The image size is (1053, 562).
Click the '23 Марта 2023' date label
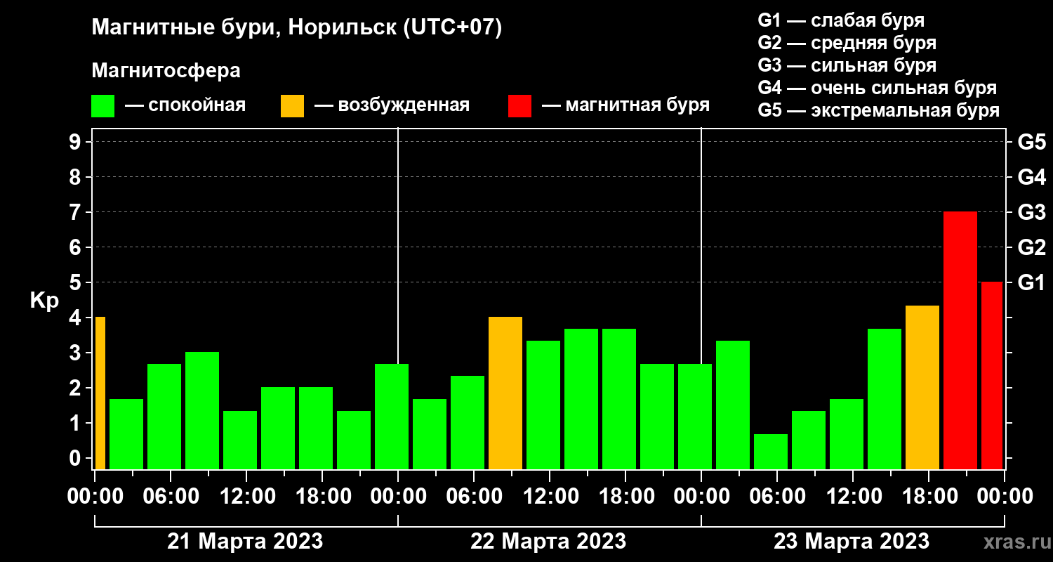tap(852, 542)
